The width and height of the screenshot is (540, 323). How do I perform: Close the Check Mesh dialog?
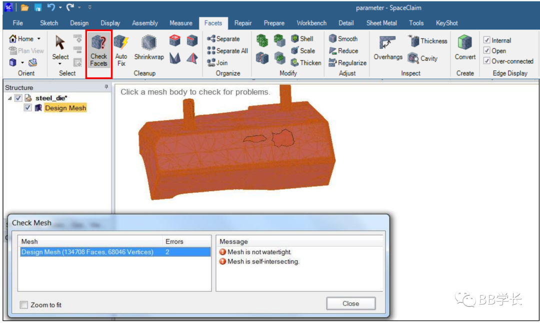(350, 304)
